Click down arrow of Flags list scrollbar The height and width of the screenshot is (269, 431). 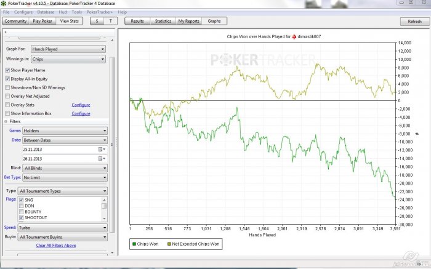click(x=104, y=219)
